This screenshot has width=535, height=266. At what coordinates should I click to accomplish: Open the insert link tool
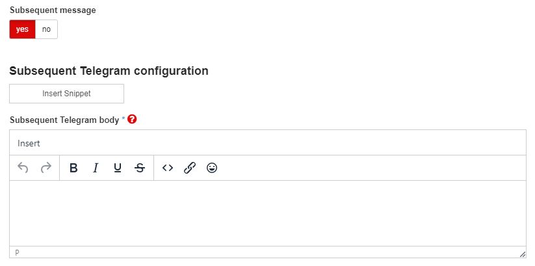(190, 168)
